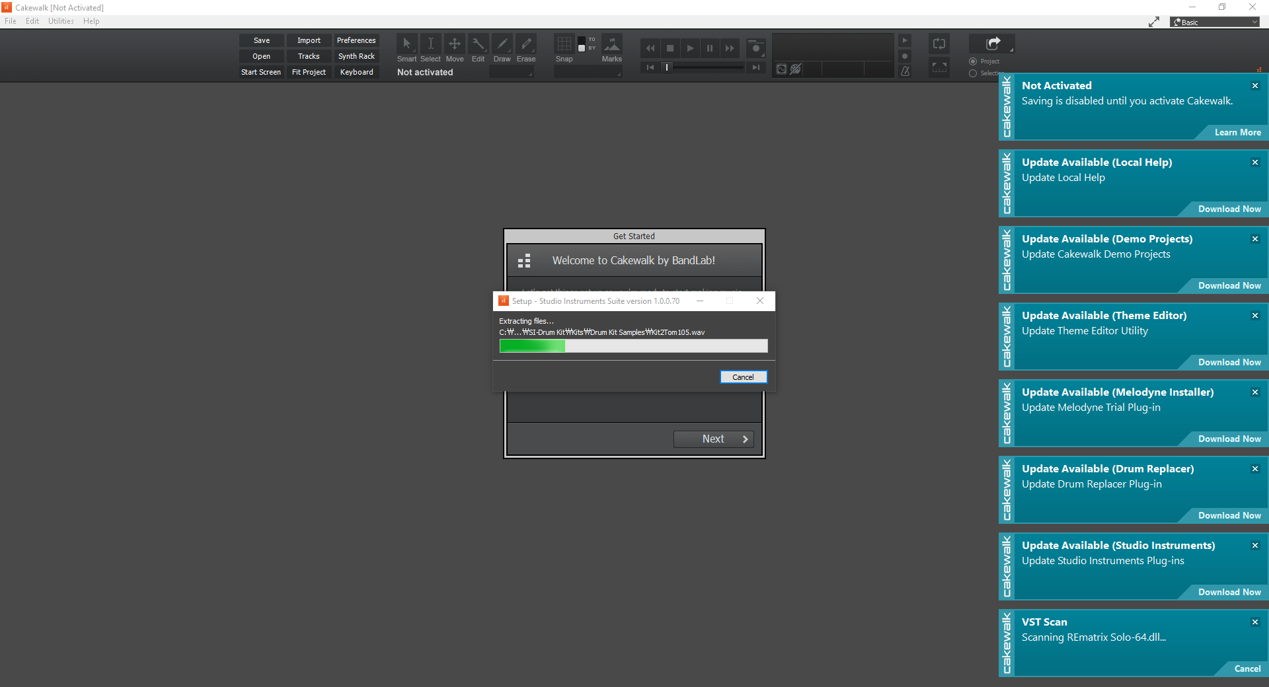Viewport: 1269px width, 687px height.
Task: Click the Open button
Action: 262,56
